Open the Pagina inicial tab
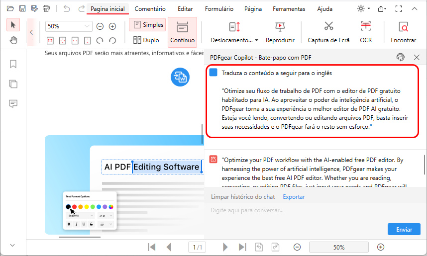This screenshot has width=427, height=256. click(107, 9)
